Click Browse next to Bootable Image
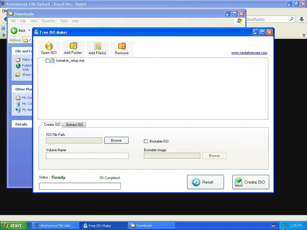Viewport: 307px width, 230px height. 214,156
